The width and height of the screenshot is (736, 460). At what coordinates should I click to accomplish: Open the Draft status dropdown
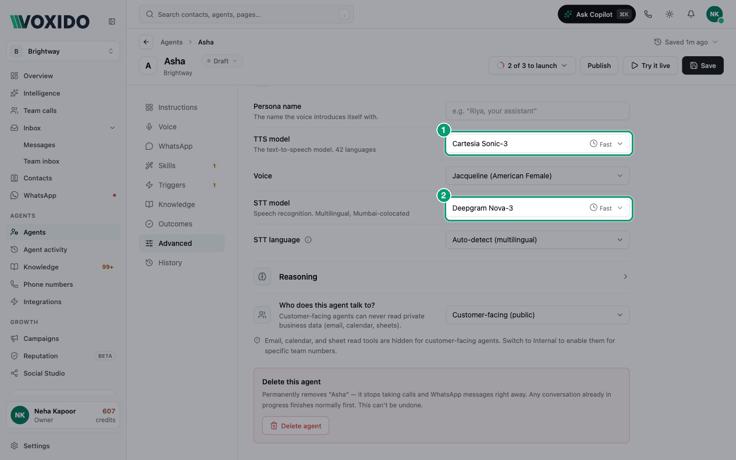pyautogui.click(x=222, y=61)
